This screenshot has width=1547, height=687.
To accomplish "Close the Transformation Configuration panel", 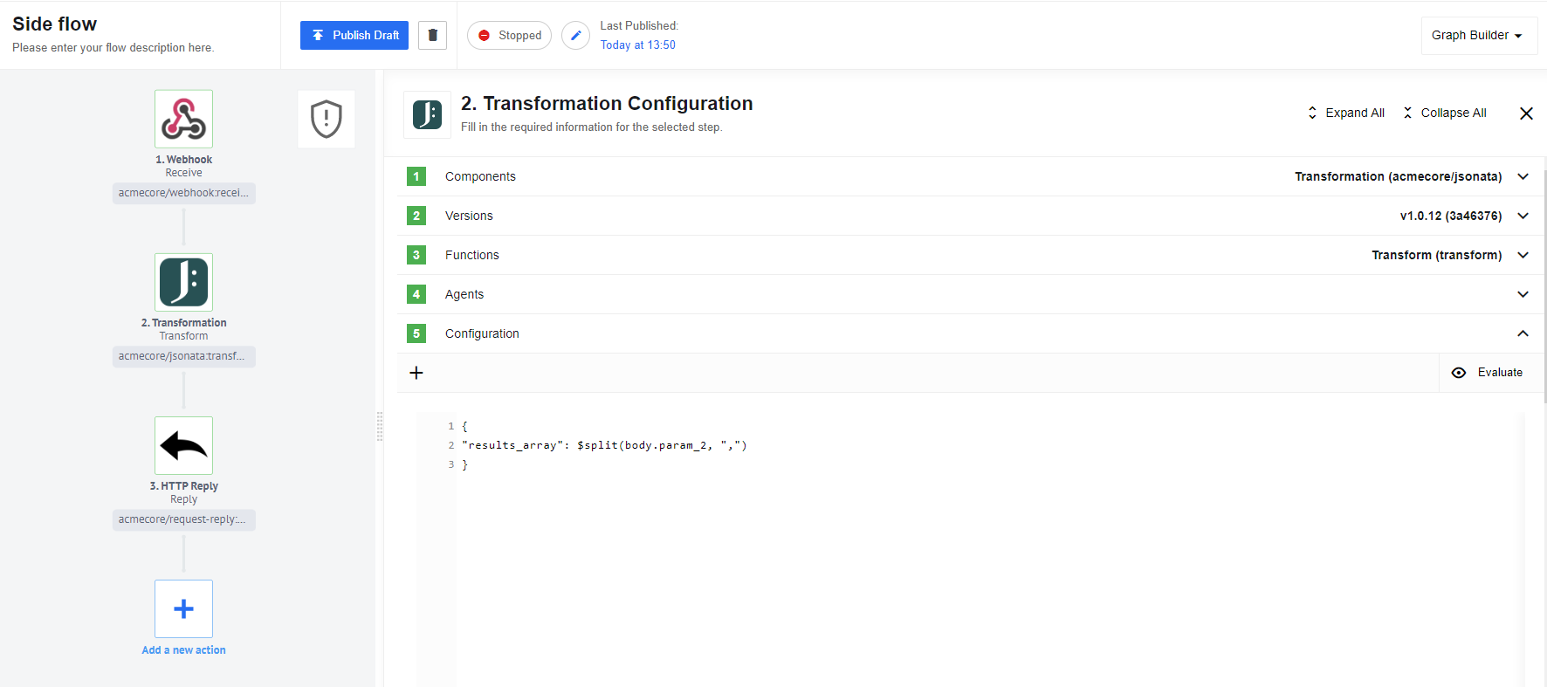I will [x=1526, y=113].
